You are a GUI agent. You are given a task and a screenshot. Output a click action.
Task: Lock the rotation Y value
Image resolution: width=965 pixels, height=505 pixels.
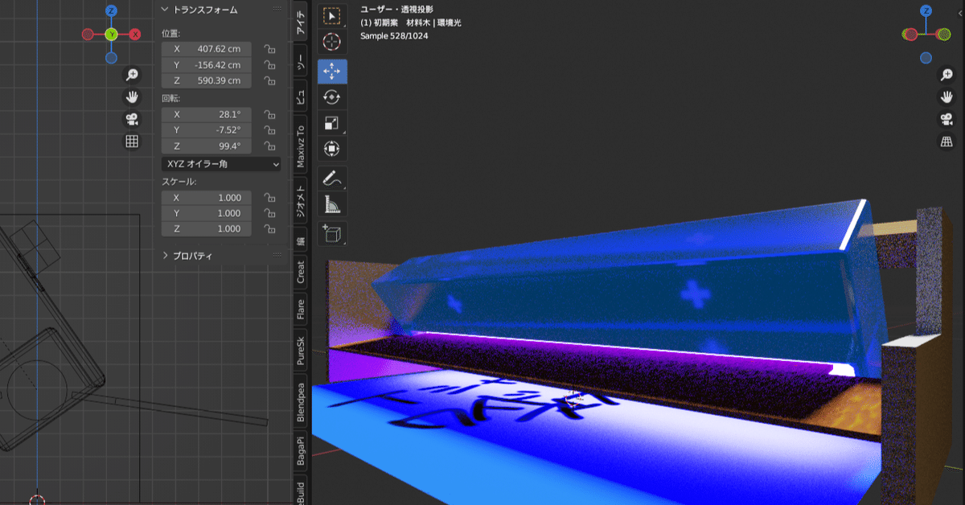(x=270, y=130)
